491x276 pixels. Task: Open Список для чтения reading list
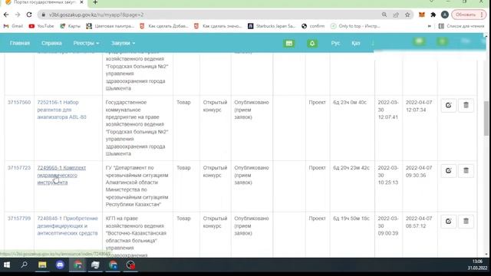coord(461,26)
